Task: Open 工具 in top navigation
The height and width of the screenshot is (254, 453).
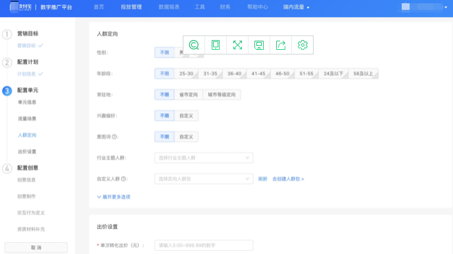Action: point(200,7)
